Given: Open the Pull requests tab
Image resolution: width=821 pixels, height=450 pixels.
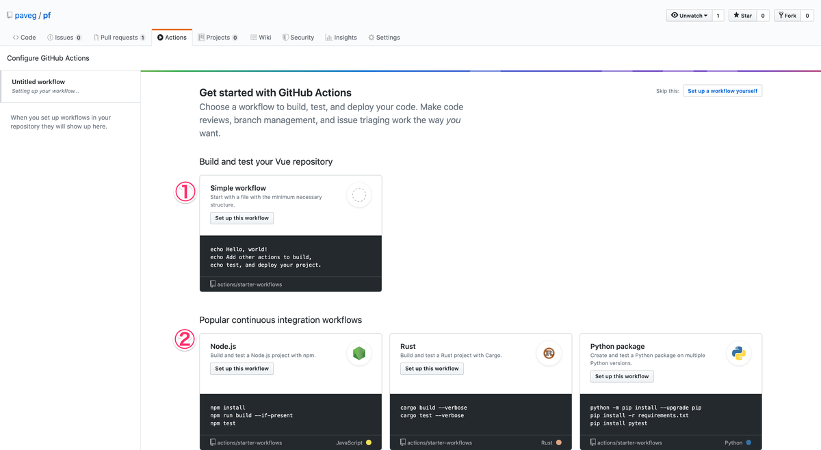Looking at the screenshot, I should point(119,38).
